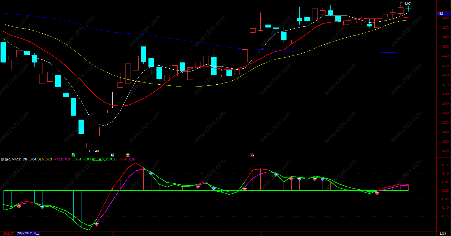The width and height of the screenshot is (451, 236).
Task: Click the 2022年 year label on the timeline
Action: (x=9, y=233)
